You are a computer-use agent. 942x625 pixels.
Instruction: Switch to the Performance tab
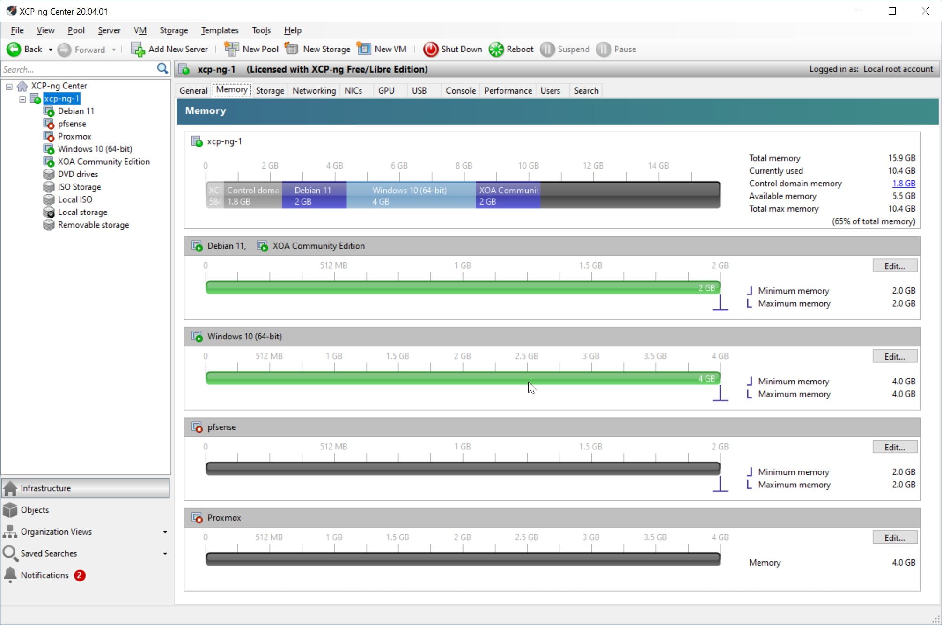coord(508,90)
